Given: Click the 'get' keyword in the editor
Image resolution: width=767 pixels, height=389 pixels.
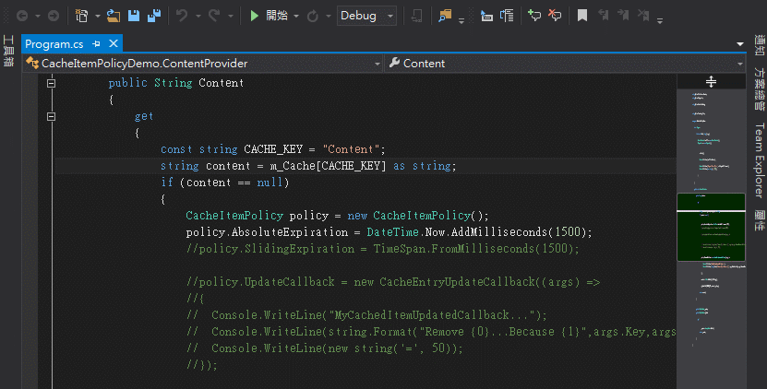Looking at the screenshot, I should click(x=144, y=116).
